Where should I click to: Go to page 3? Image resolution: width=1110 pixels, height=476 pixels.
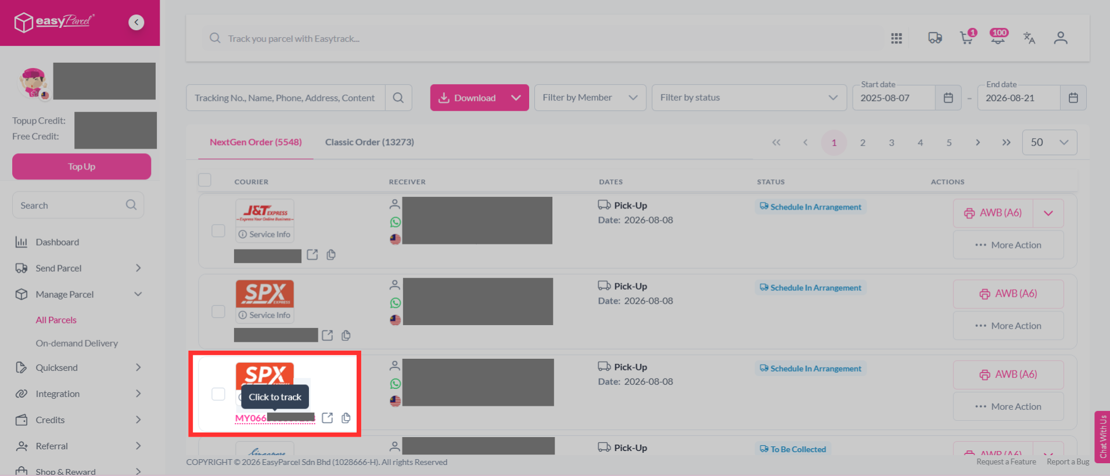tap(892, 142)
